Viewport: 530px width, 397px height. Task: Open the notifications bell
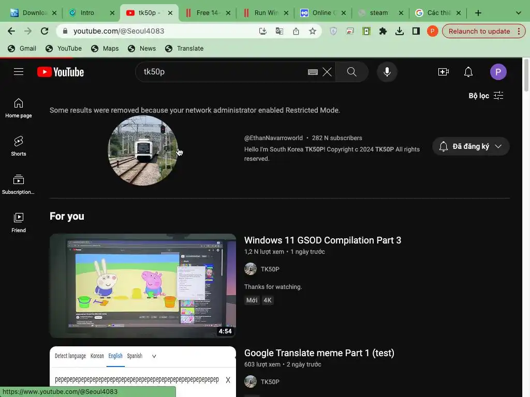(468, 72)
